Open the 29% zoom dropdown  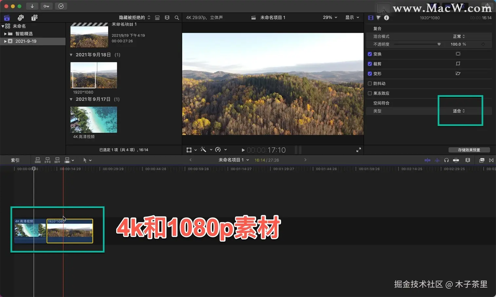pos(330,17)
